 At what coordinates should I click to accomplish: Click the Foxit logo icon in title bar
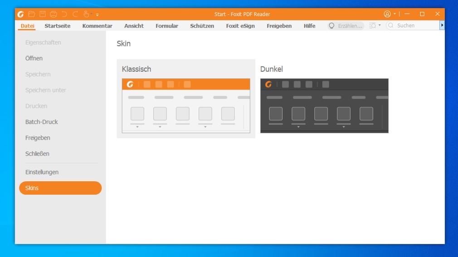tap(20, 14)
